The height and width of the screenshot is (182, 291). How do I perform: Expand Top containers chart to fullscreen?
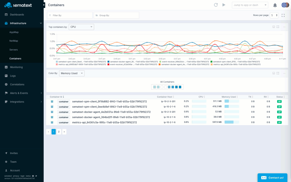[278, 27]
